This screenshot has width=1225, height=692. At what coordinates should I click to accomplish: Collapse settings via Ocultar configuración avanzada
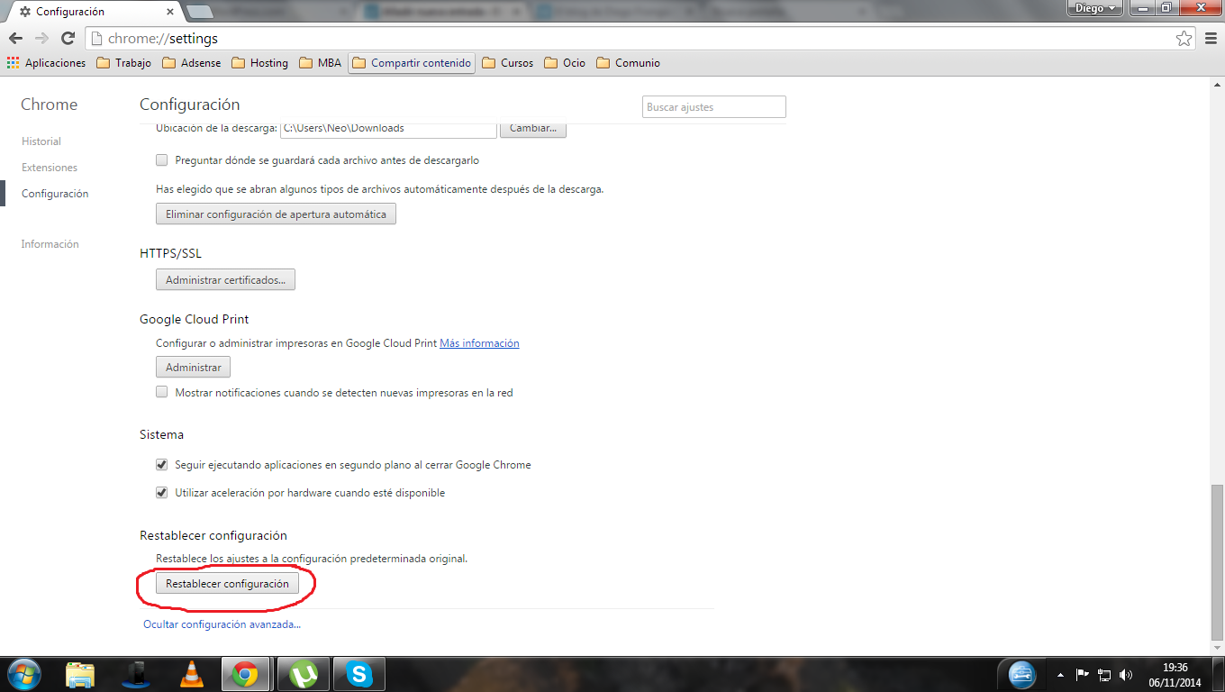click(222, 624)
